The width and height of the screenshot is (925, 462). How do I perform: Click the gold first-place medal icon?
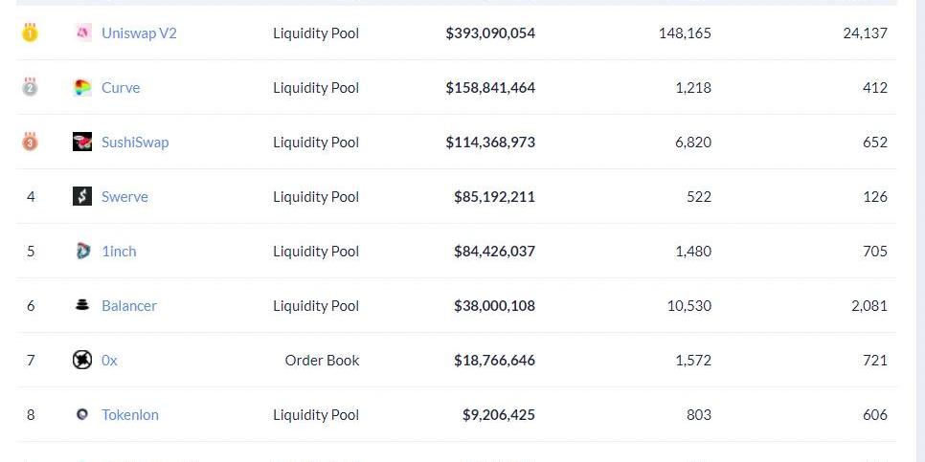point(30,33)
